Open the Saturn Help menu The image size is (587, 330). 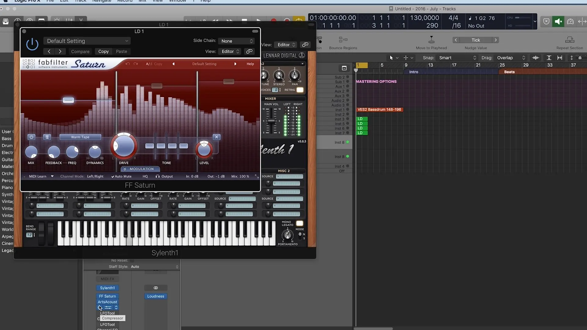click(x=250, y=64)
